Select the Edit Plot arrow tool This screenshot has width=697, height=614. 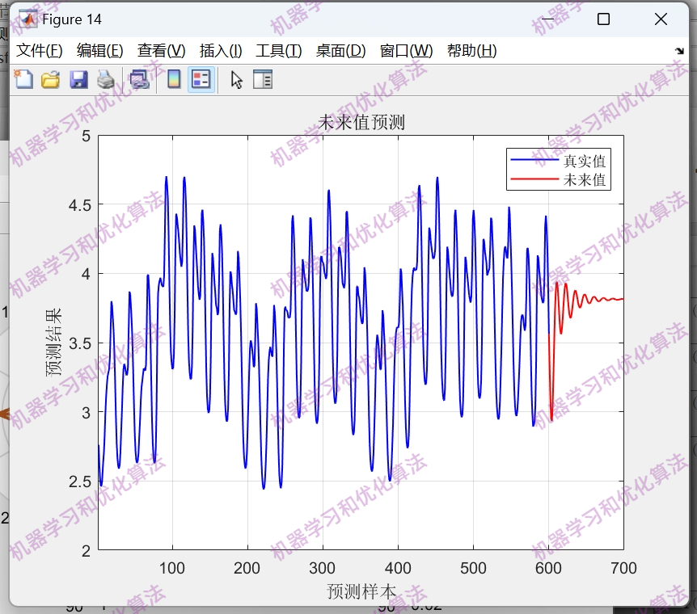click(236, 80)
